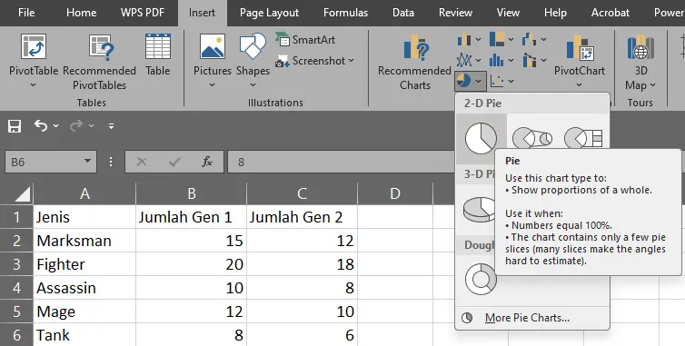Open the 3D Map tool
Screen dimensions: 685x346
point(640,62)
